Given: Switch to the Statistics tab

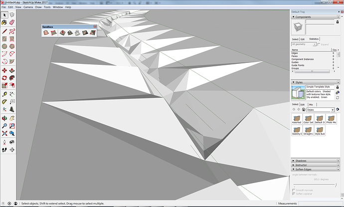Looking at the screenshot, I should [x=314, y=39].
